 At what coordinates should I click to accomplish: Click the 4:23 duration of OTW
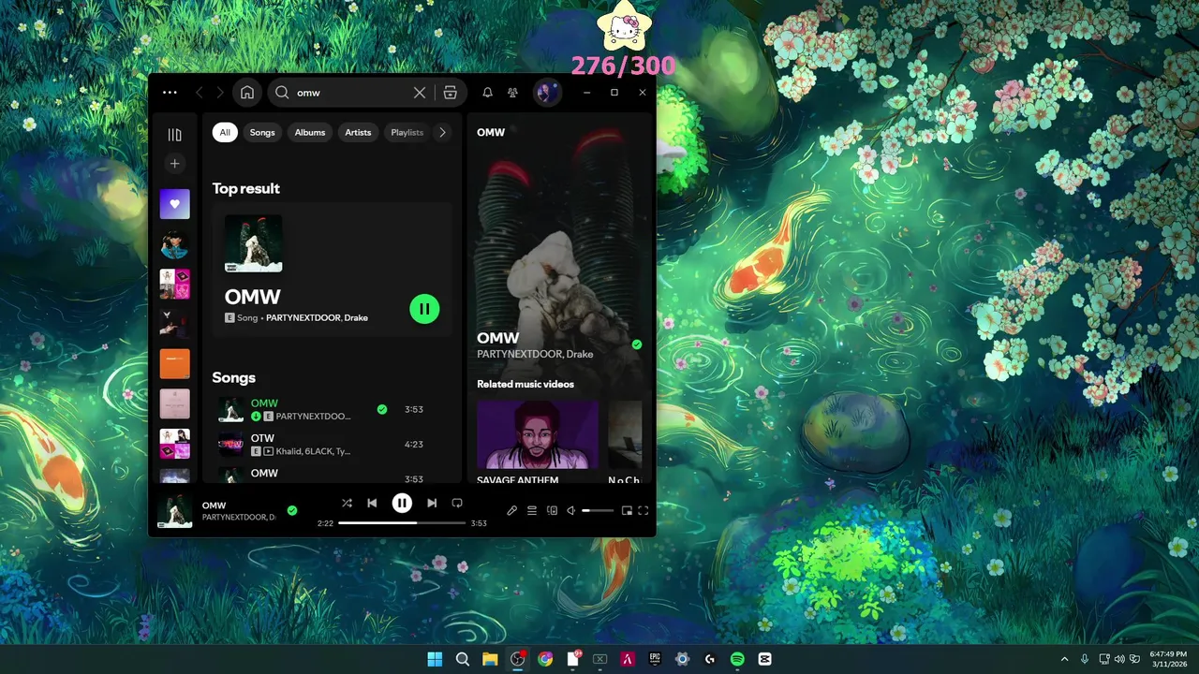(414, 445)
